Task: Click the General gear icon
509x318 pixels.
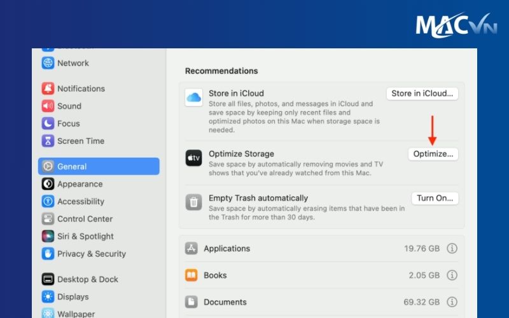Action: [48, 166]
